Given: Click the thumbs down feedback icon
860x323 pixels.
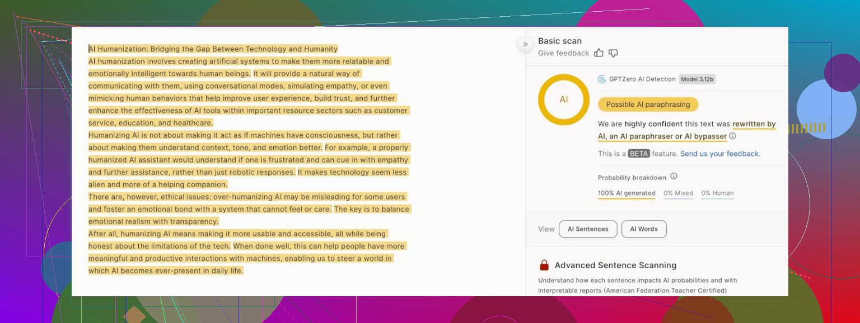Looking at the screenshot, I should coord(613,53).
